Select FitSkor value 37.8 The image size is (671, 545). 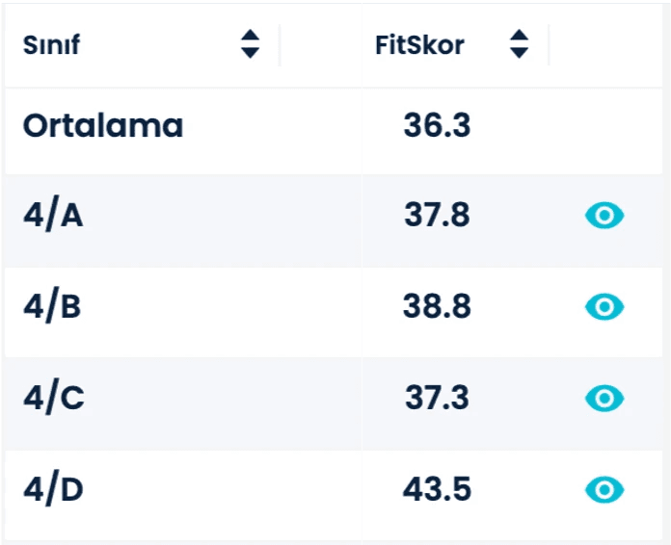click(x=437, y=215)
